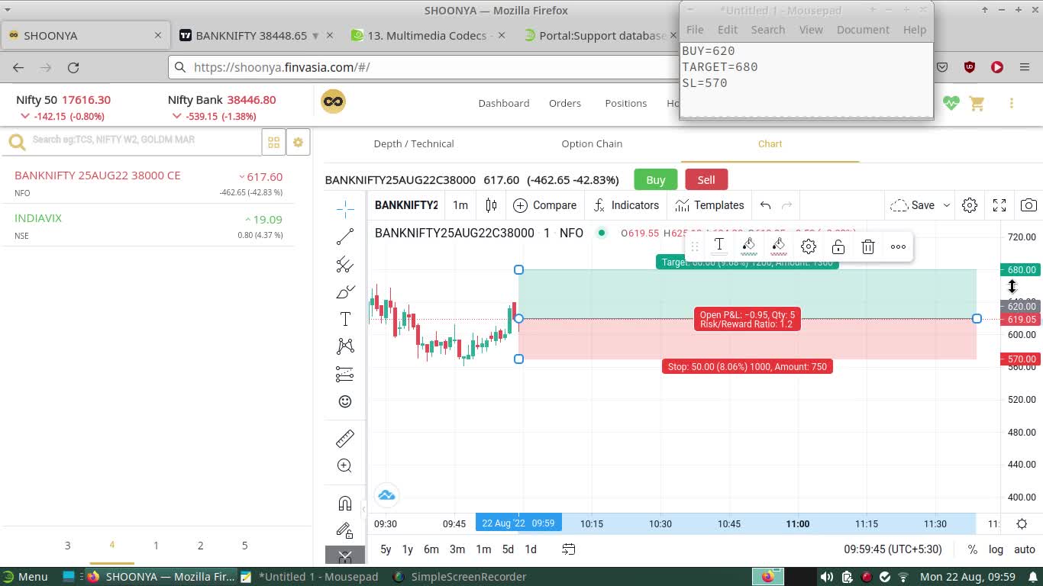Screen dimensions: 1043x586
Task: Open the Orders page
Action: 565,103
